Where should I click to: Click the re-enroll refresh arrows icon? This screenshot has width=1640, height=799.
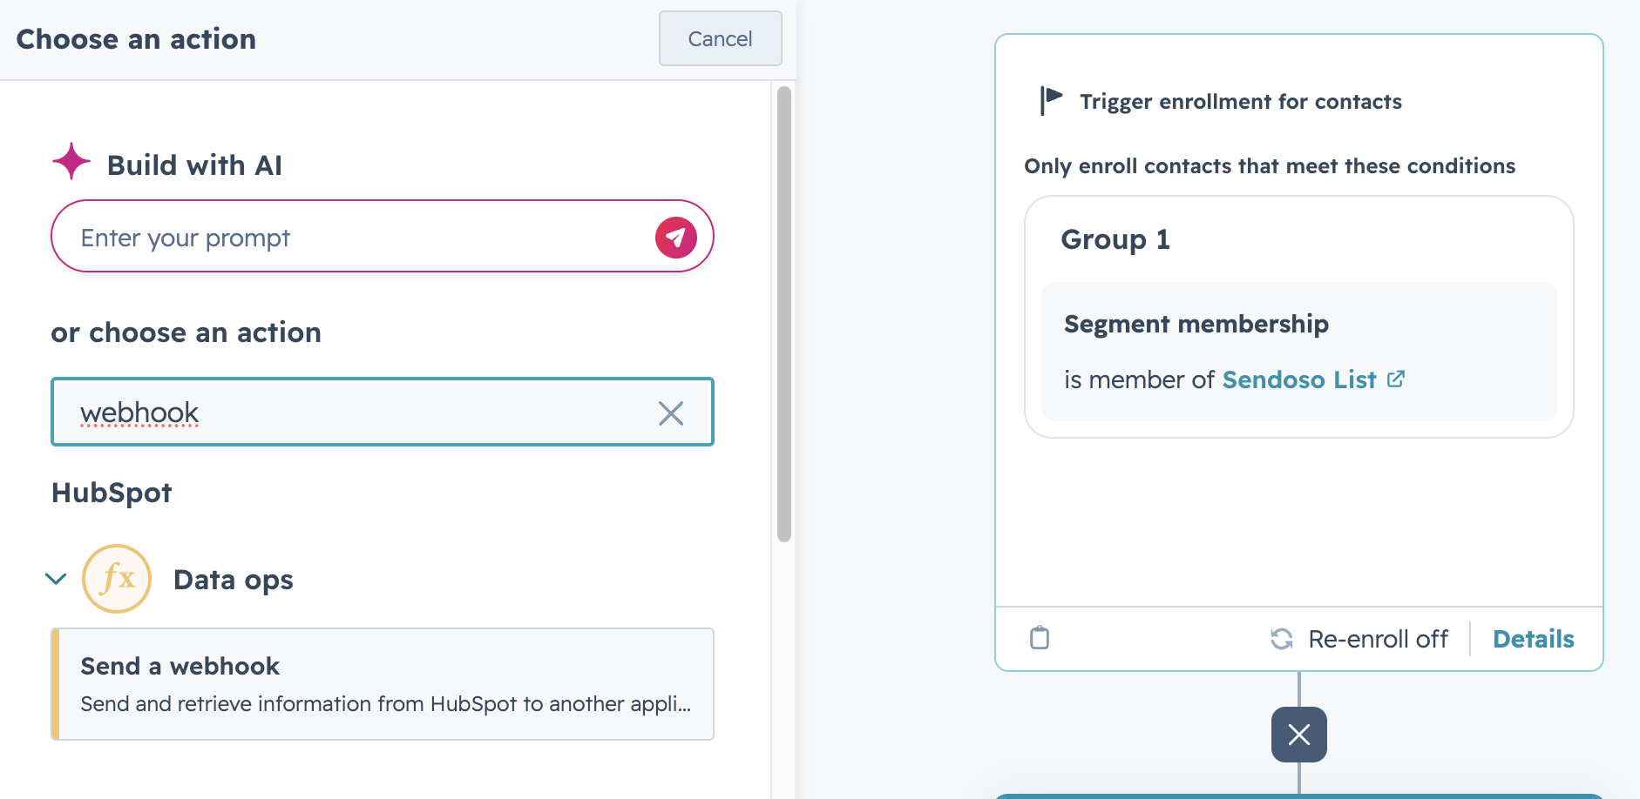click(1282, 639)
